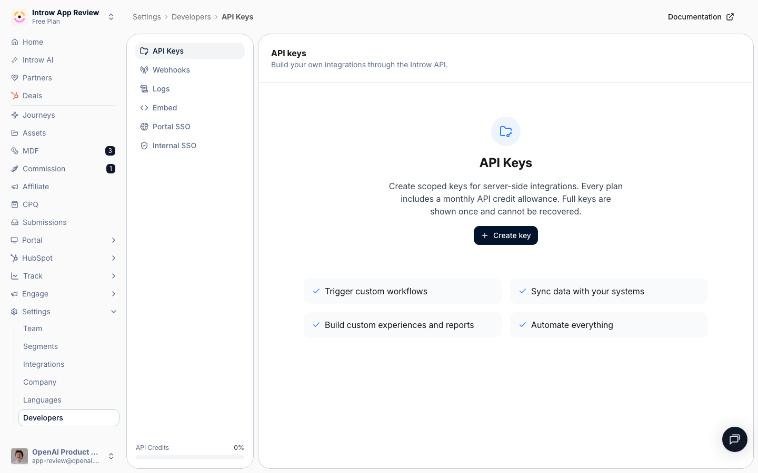
Task: Click the CPQ clipboard icon
Action: (15, 204)
